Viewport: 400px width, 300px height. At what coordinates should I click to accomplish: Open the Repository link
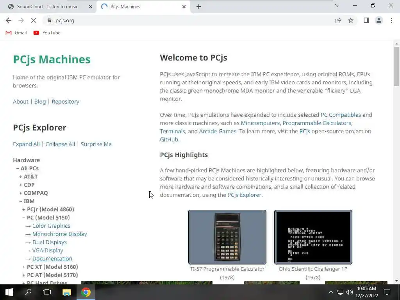(x=66, y=102)
